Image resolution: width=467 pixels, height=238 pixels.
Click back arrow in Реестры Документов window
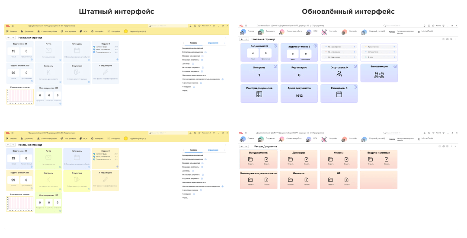[x=242, y=146]
